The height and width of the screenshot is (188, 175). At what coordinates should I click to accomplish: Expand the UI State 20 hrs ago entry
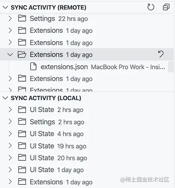pyautogui.click(x=10, y=158)
